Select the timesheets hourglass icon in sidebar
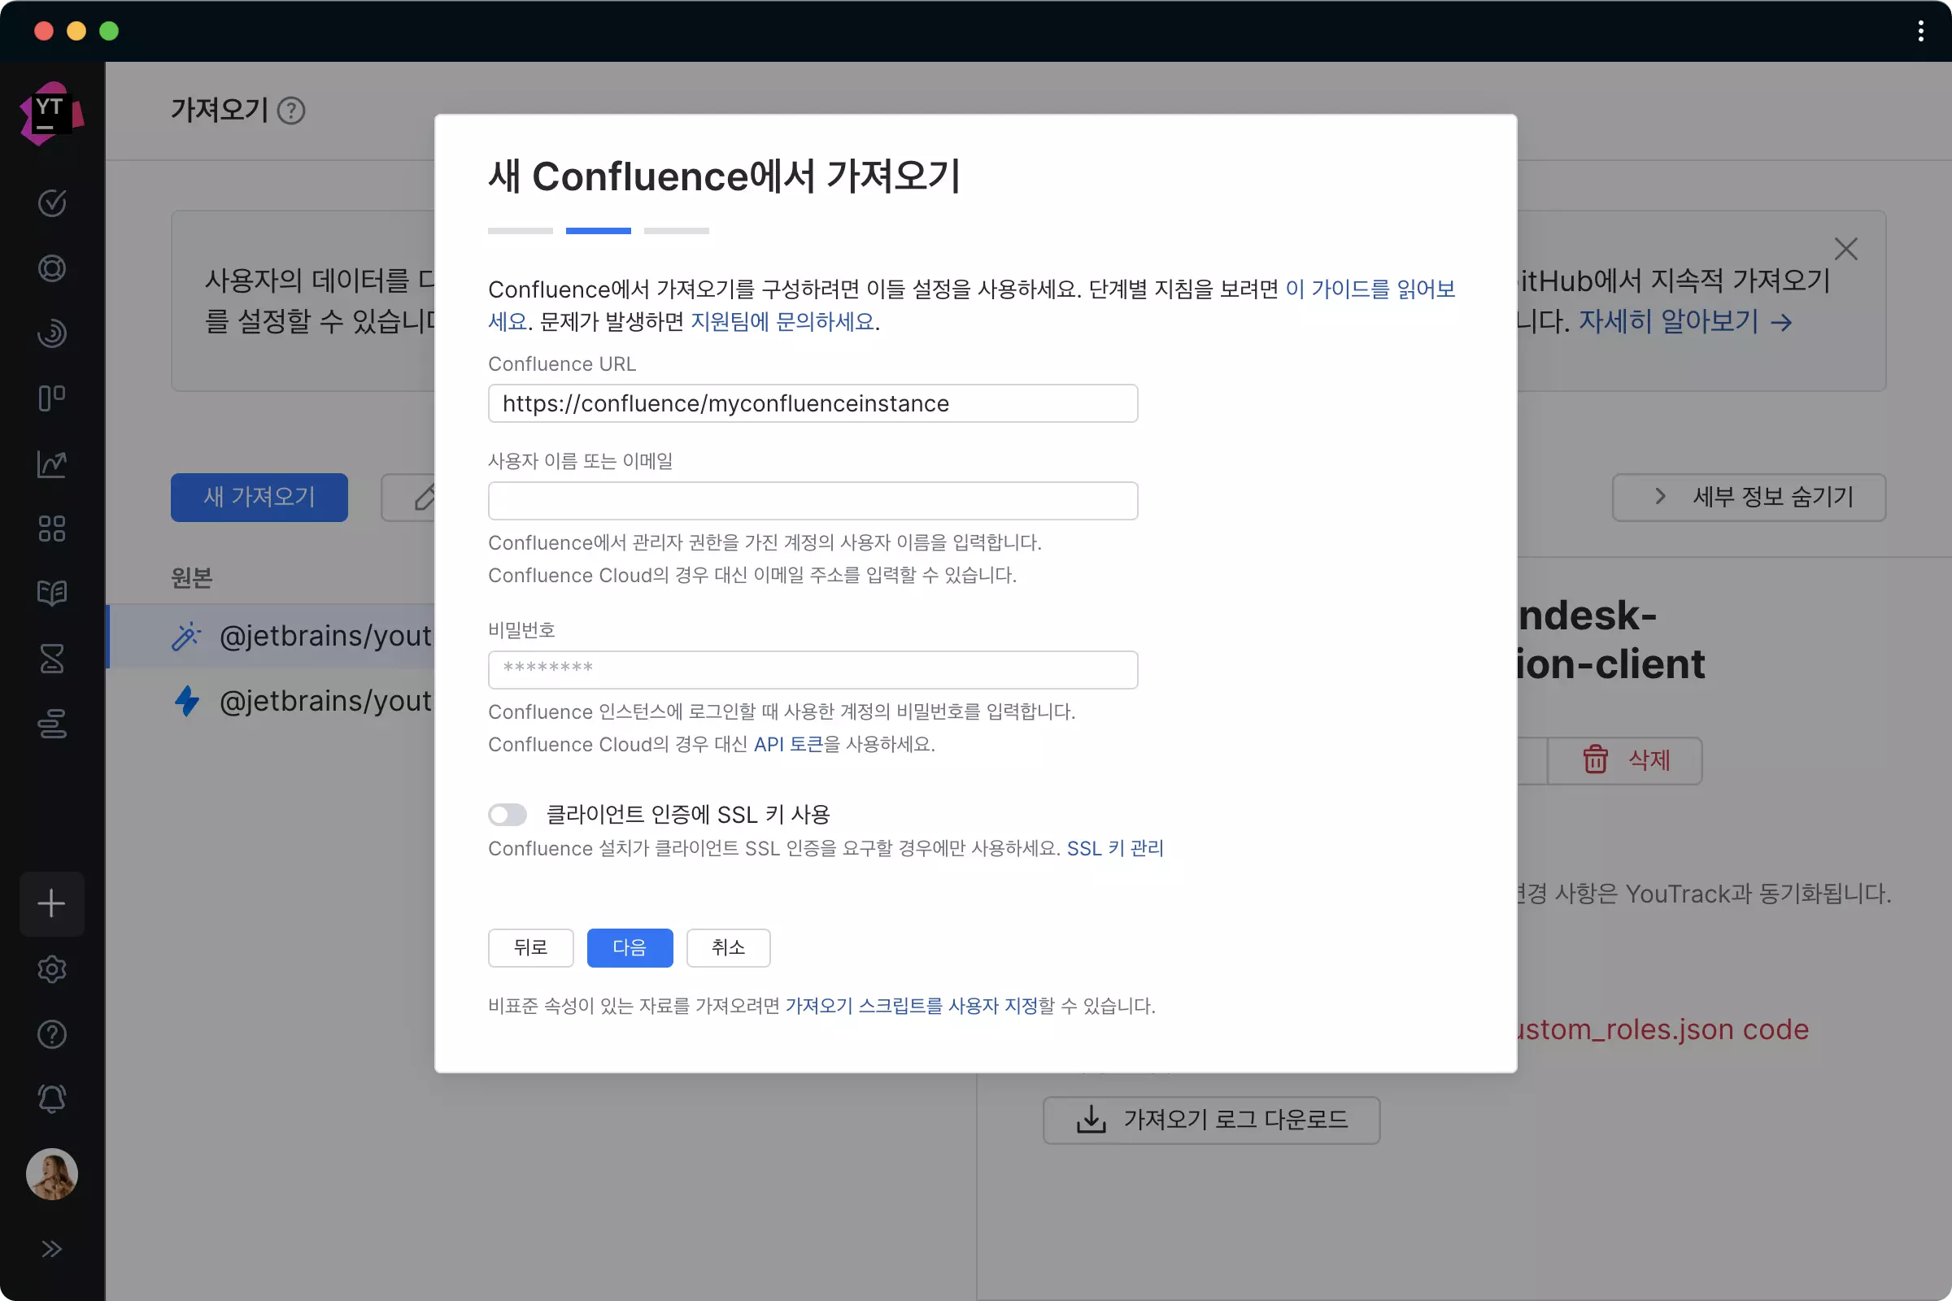The width and height of the screenshot is (1952, 1301). click(x=52, y=659)
